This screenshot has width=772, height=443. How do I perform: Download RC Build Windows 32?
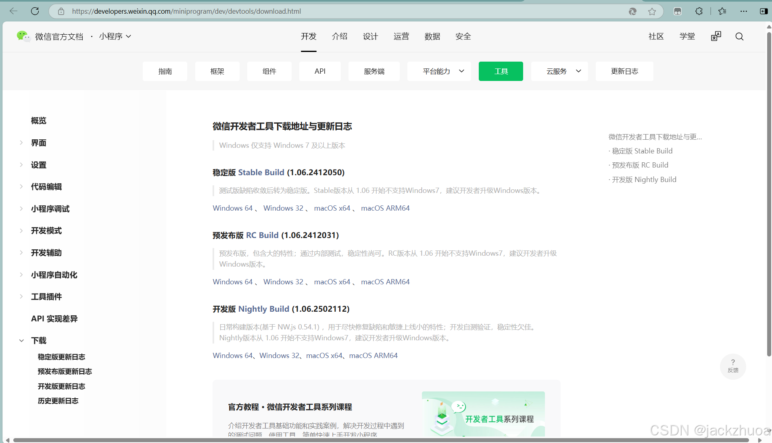pos(283,282)
